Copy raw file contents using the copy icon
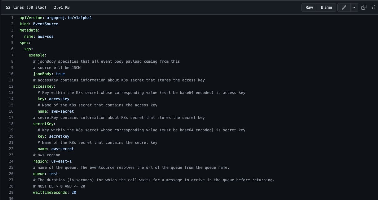Viewport: 378px width, 200px height. pos(364,7)
